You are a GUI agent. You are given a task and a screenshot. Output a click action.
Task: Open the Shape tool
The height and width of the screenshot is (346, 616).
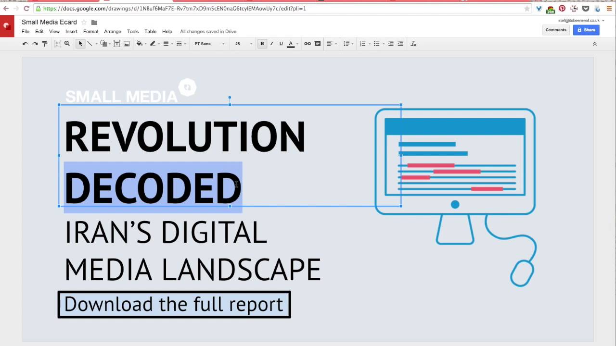(x=103, y=44)
